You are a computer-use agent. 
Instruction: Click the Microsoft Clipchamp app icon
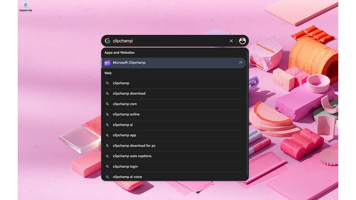point(108,63)
